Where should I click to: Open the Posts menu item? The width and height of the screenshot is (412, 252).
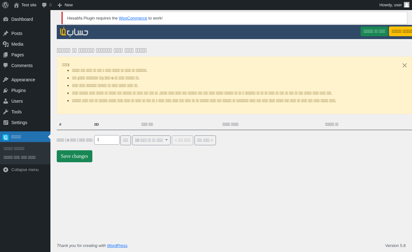click(x=25, y=33)
